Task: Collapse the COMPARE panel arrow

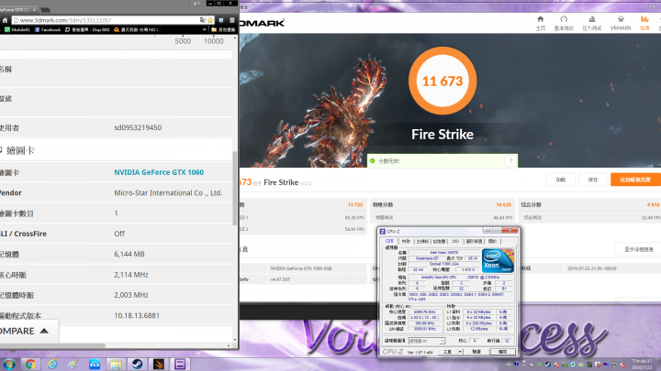Action: point(44,331)
